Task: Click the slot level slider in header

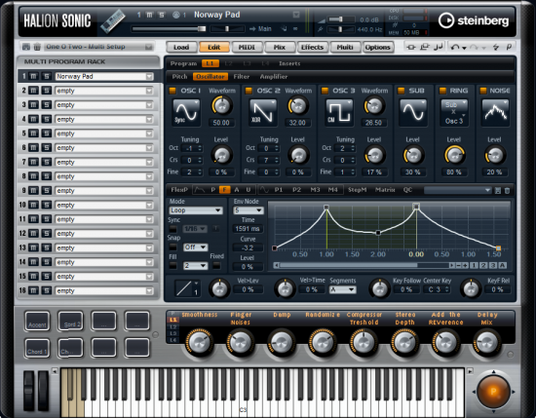Action: tap(169, 29)
